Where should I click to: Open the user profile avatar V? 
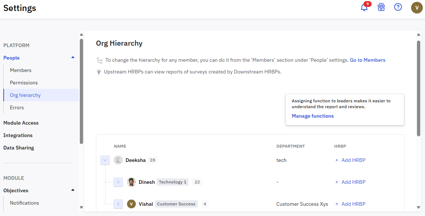[x=417, y=8]
